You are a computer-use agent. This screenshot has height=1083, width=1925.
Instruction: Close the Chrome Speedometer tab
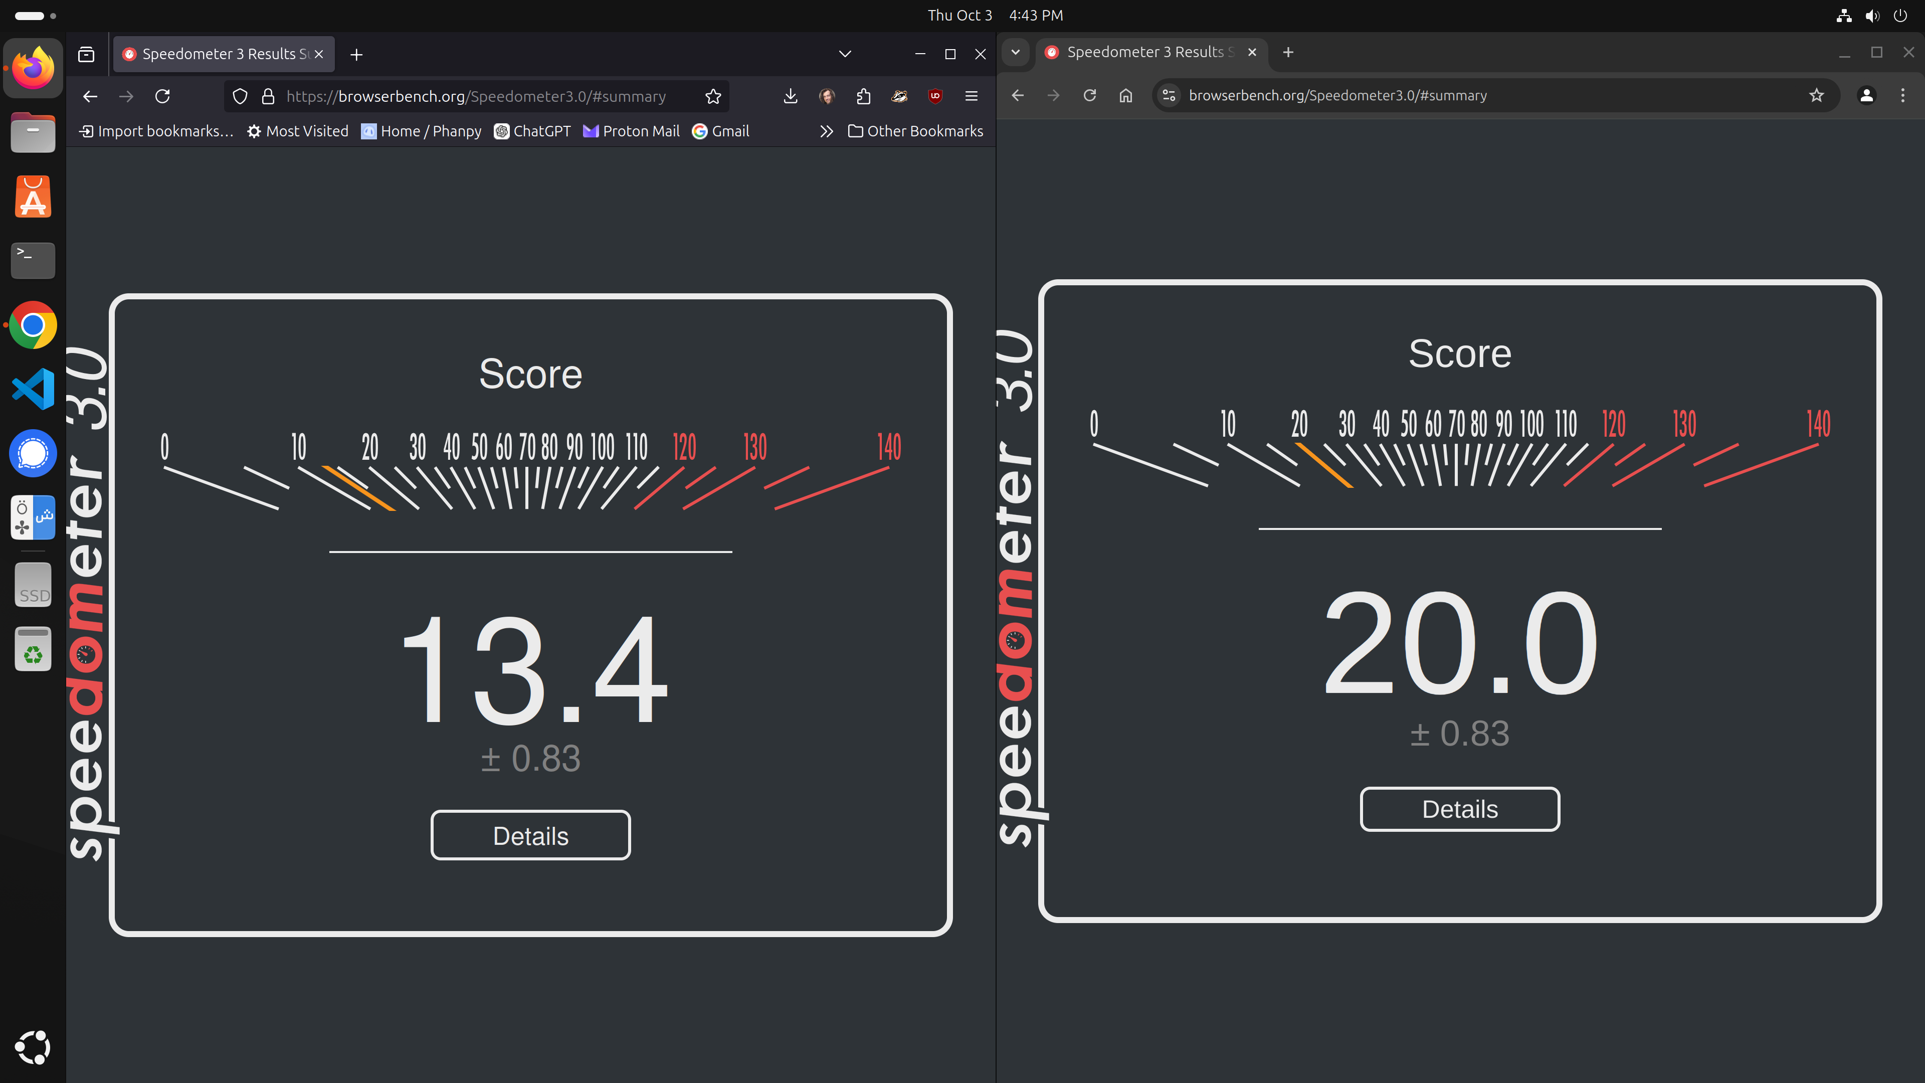(1252, 52)
